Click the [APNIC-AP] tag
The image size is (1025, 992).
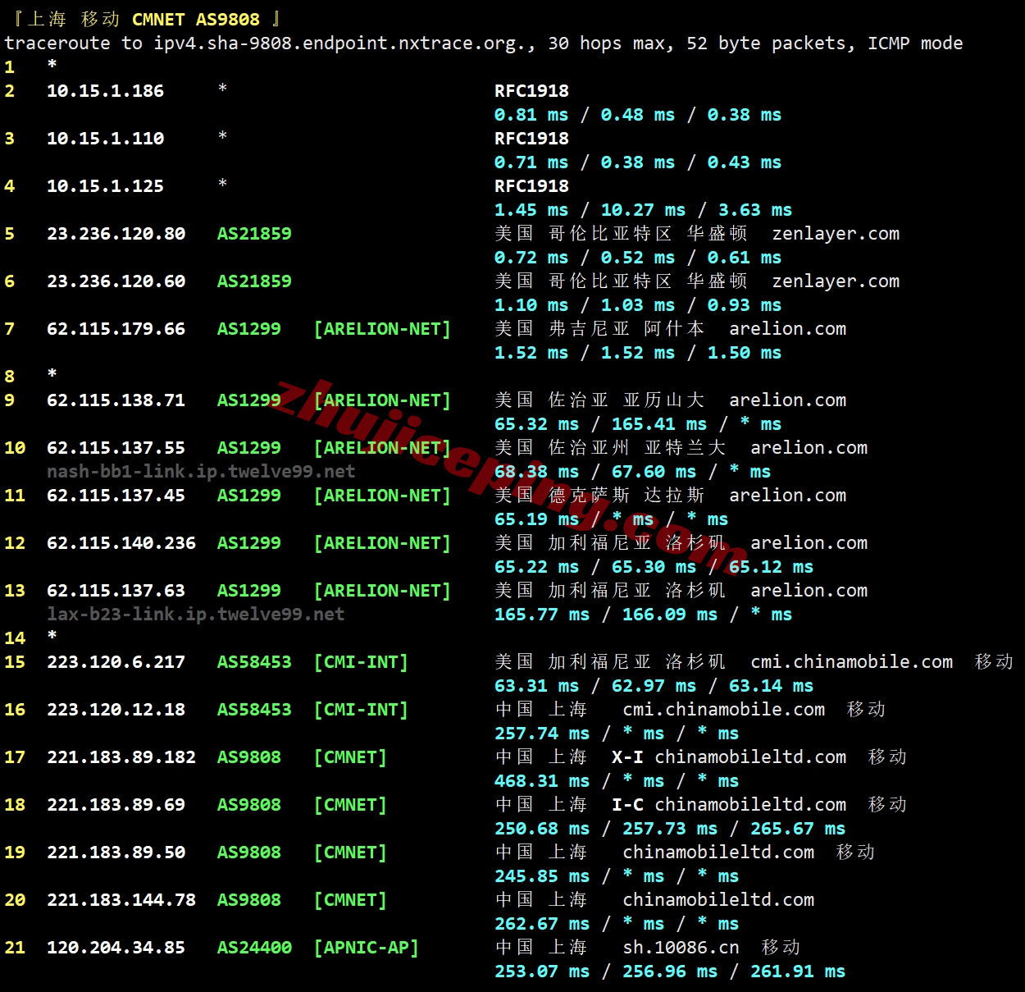367,948
